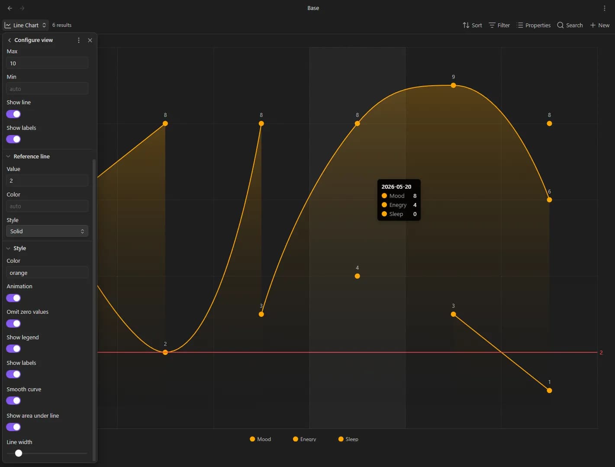Screen dimensions: 615x467
Task: Click the Max input field
Action: (47, 63)
